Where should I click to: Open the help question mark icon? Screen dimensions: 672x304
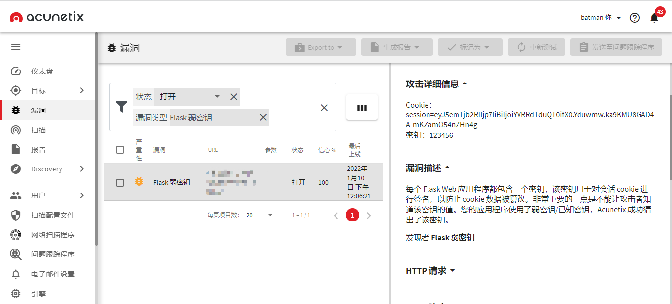pyautogui.click(x=635, y=18)
